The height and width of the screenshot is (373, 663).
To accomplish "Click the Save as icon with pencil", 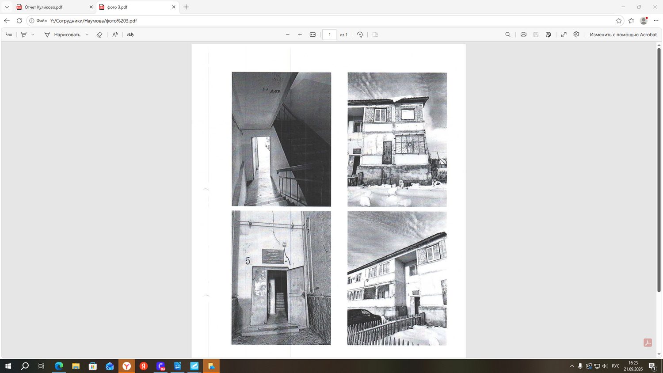I will (x=549, y=34).
